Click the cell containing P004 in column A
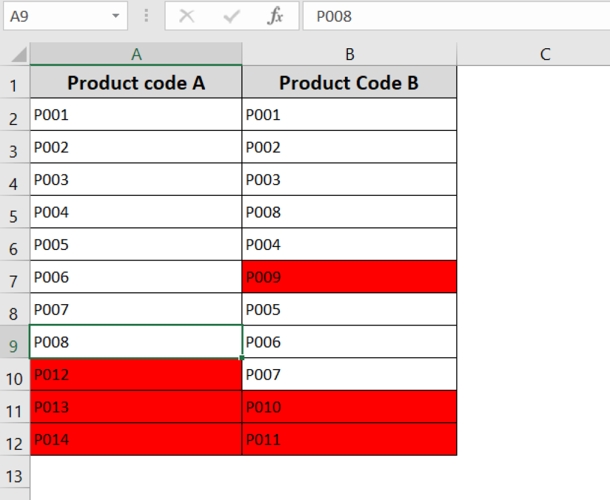The height and width of the screenshot is (500, 610). coord(136,212)
